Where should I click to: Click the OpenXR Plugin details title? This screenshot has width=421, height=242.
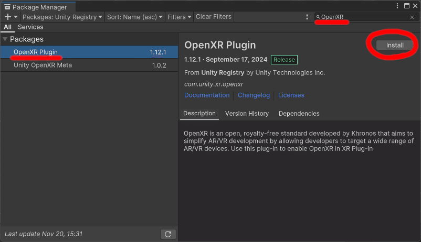220,45
